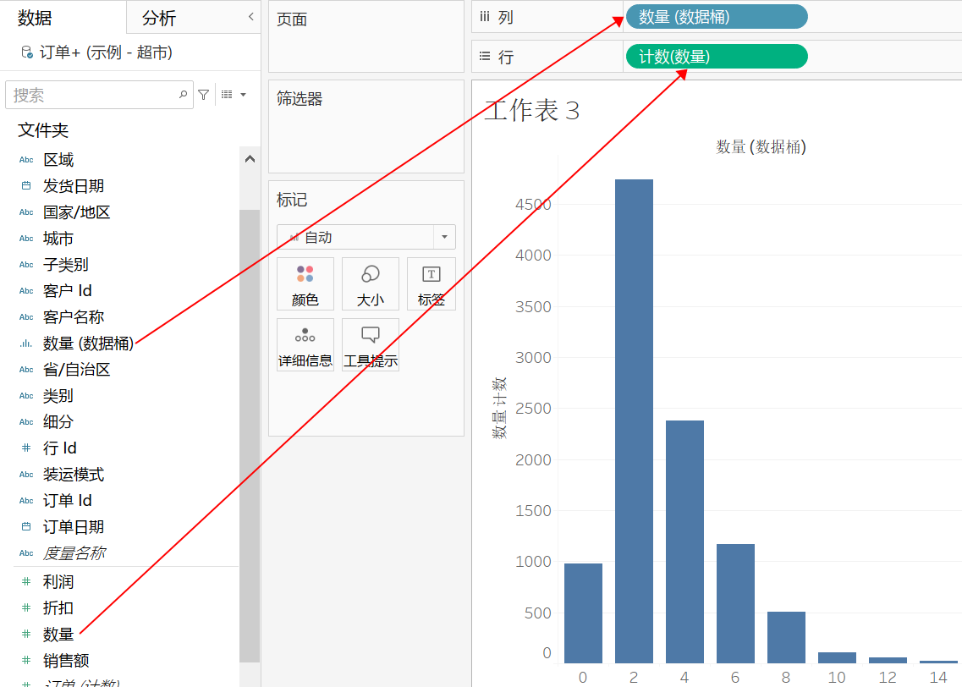Select the 数量 measure in the list
The height and width of the screenshot is (687, 962).
pos(58,635)
